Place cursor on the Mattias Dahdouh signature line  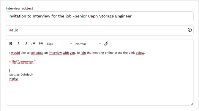21,75
